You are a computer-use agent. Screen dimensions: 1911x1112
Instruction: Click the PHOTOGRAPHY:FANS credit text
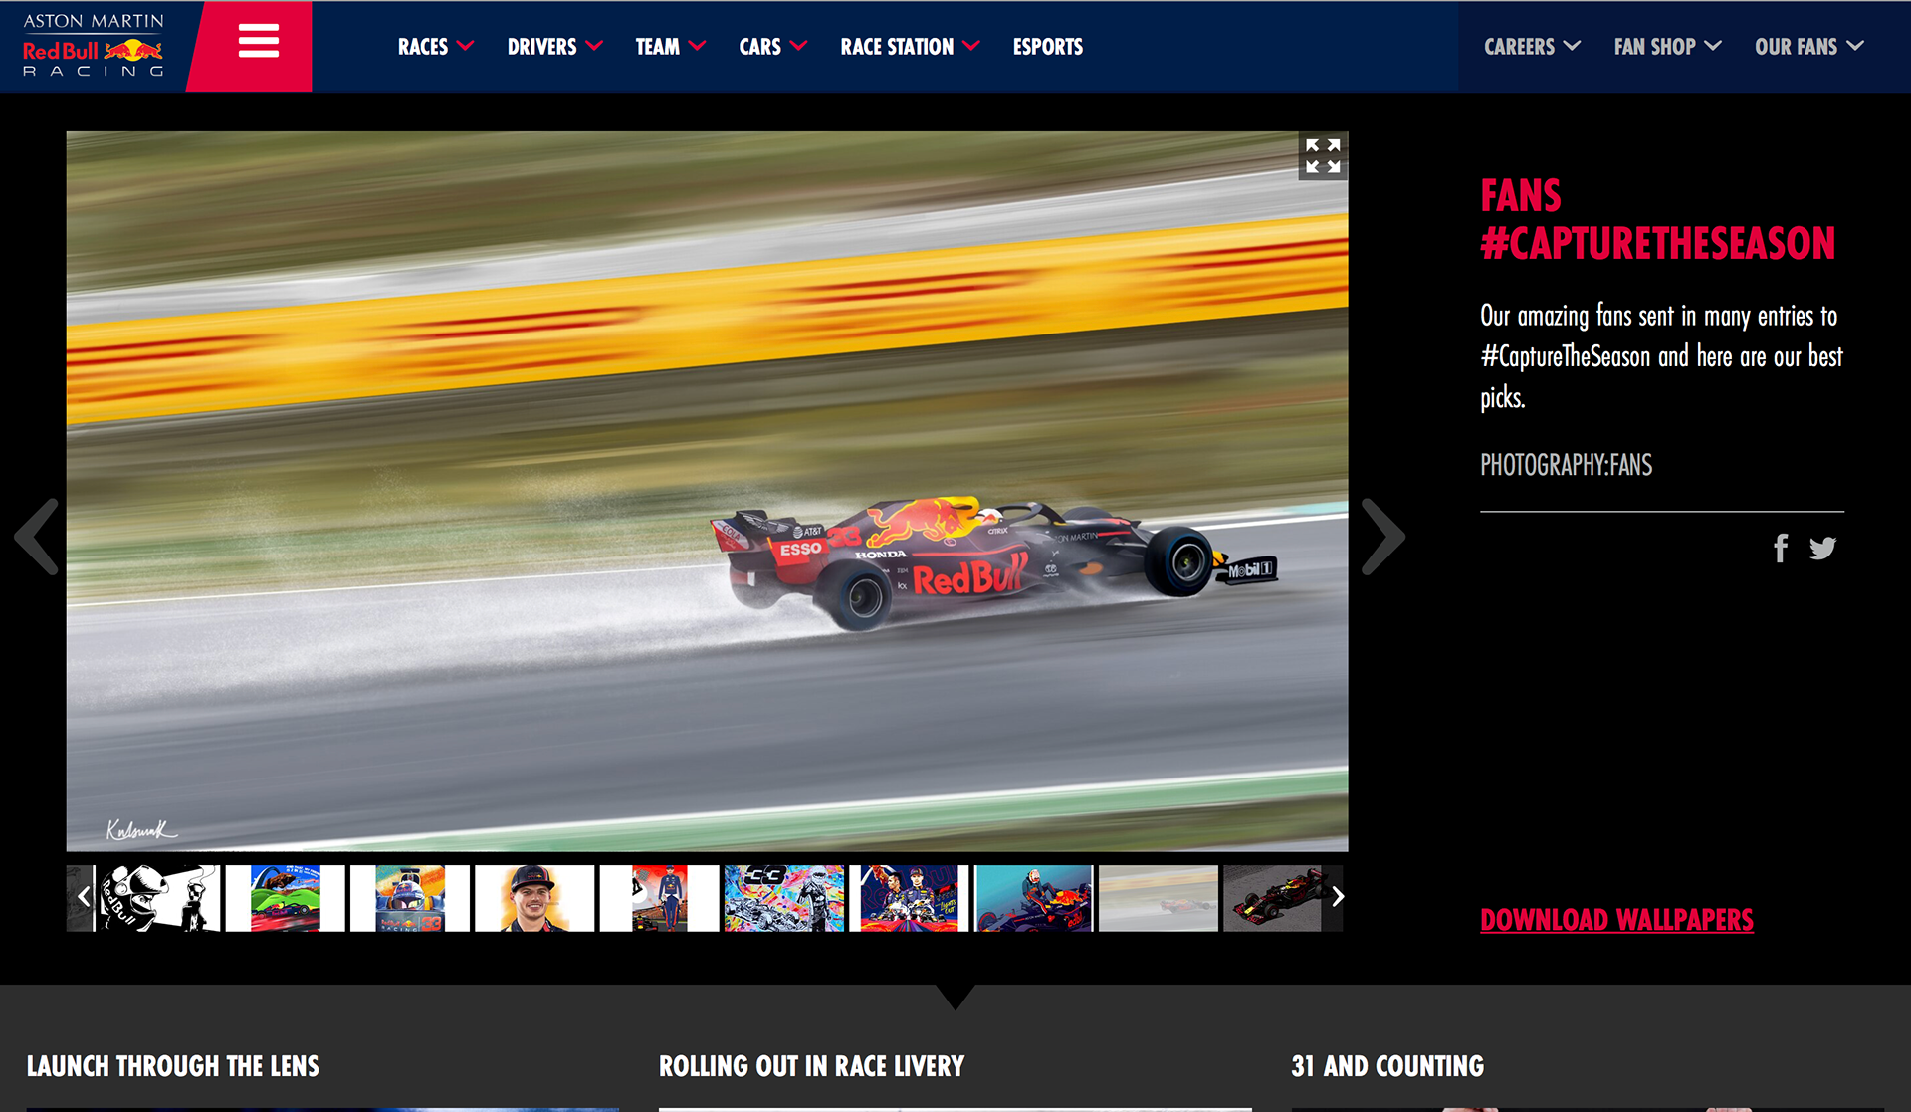click(1566, 465)
